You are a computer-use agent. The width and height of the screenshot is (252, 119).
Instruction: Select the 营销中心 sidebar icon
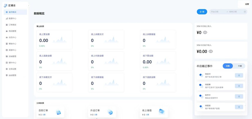click(x=7, y=44)
